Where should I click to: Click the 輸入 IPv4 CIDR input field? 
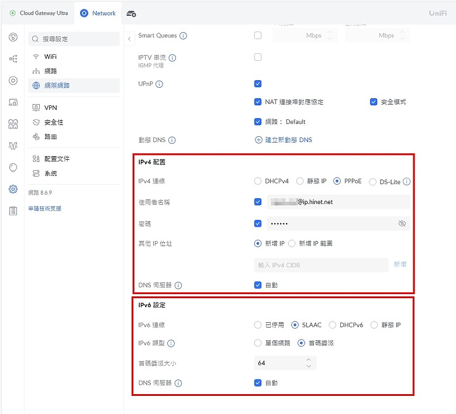tap(321, 265)
